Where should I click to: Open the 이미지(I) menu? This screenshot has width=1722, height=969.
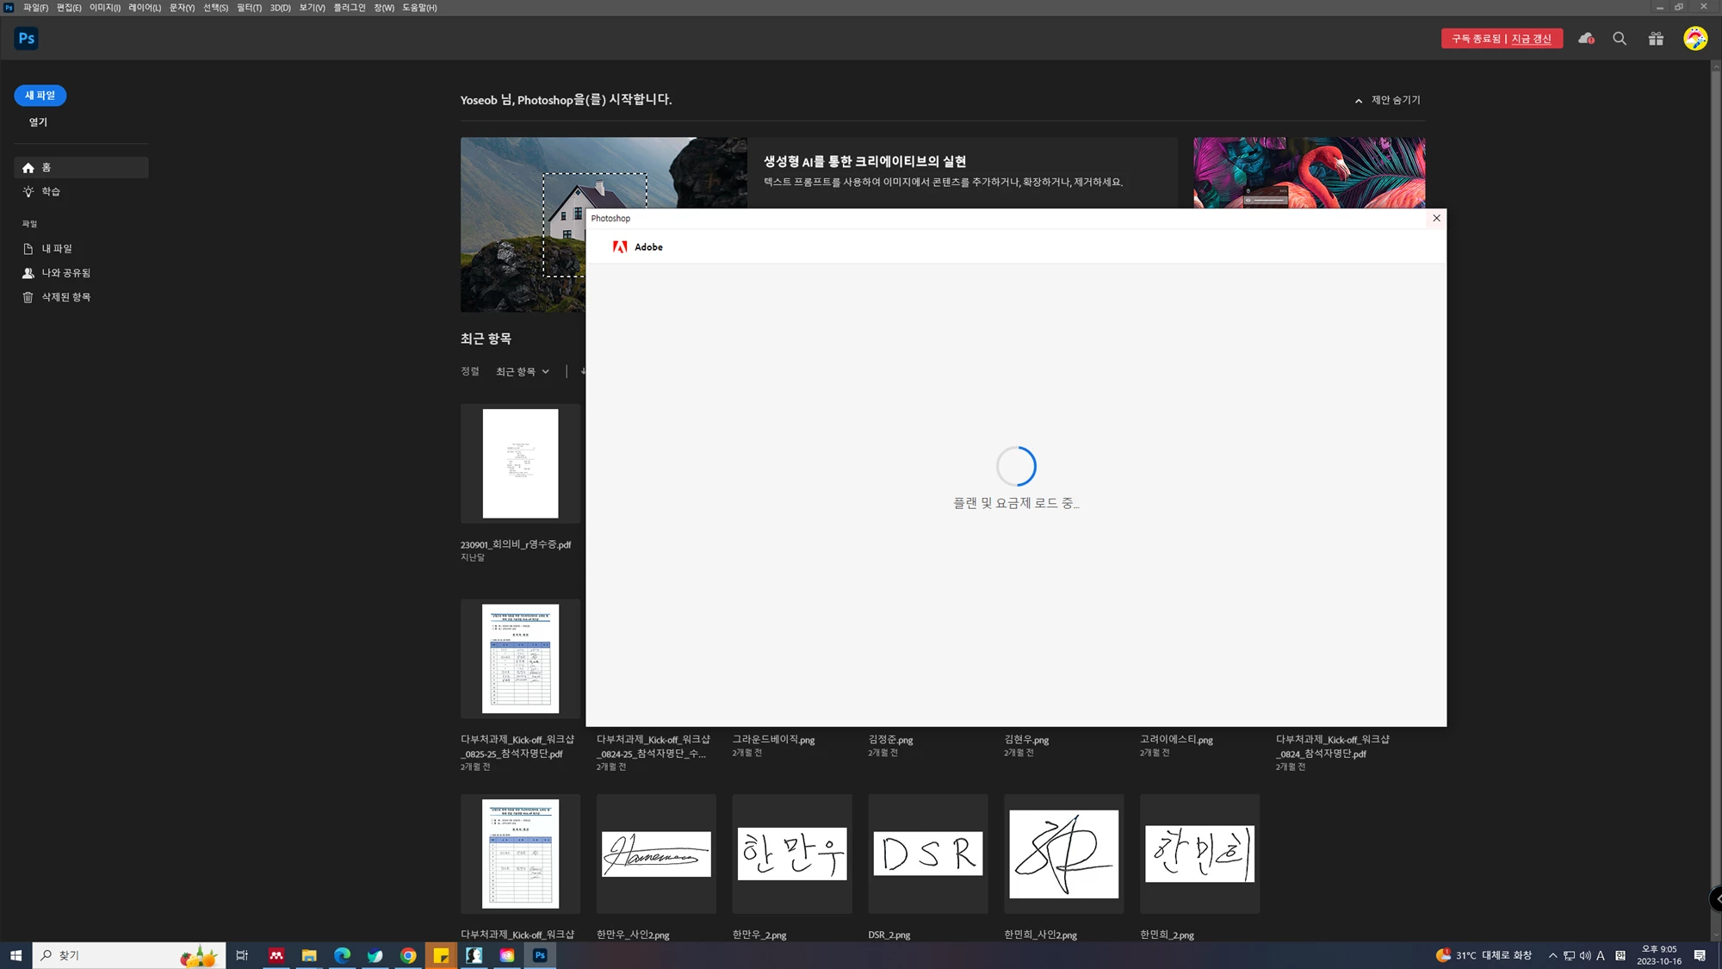pos(105,8)
